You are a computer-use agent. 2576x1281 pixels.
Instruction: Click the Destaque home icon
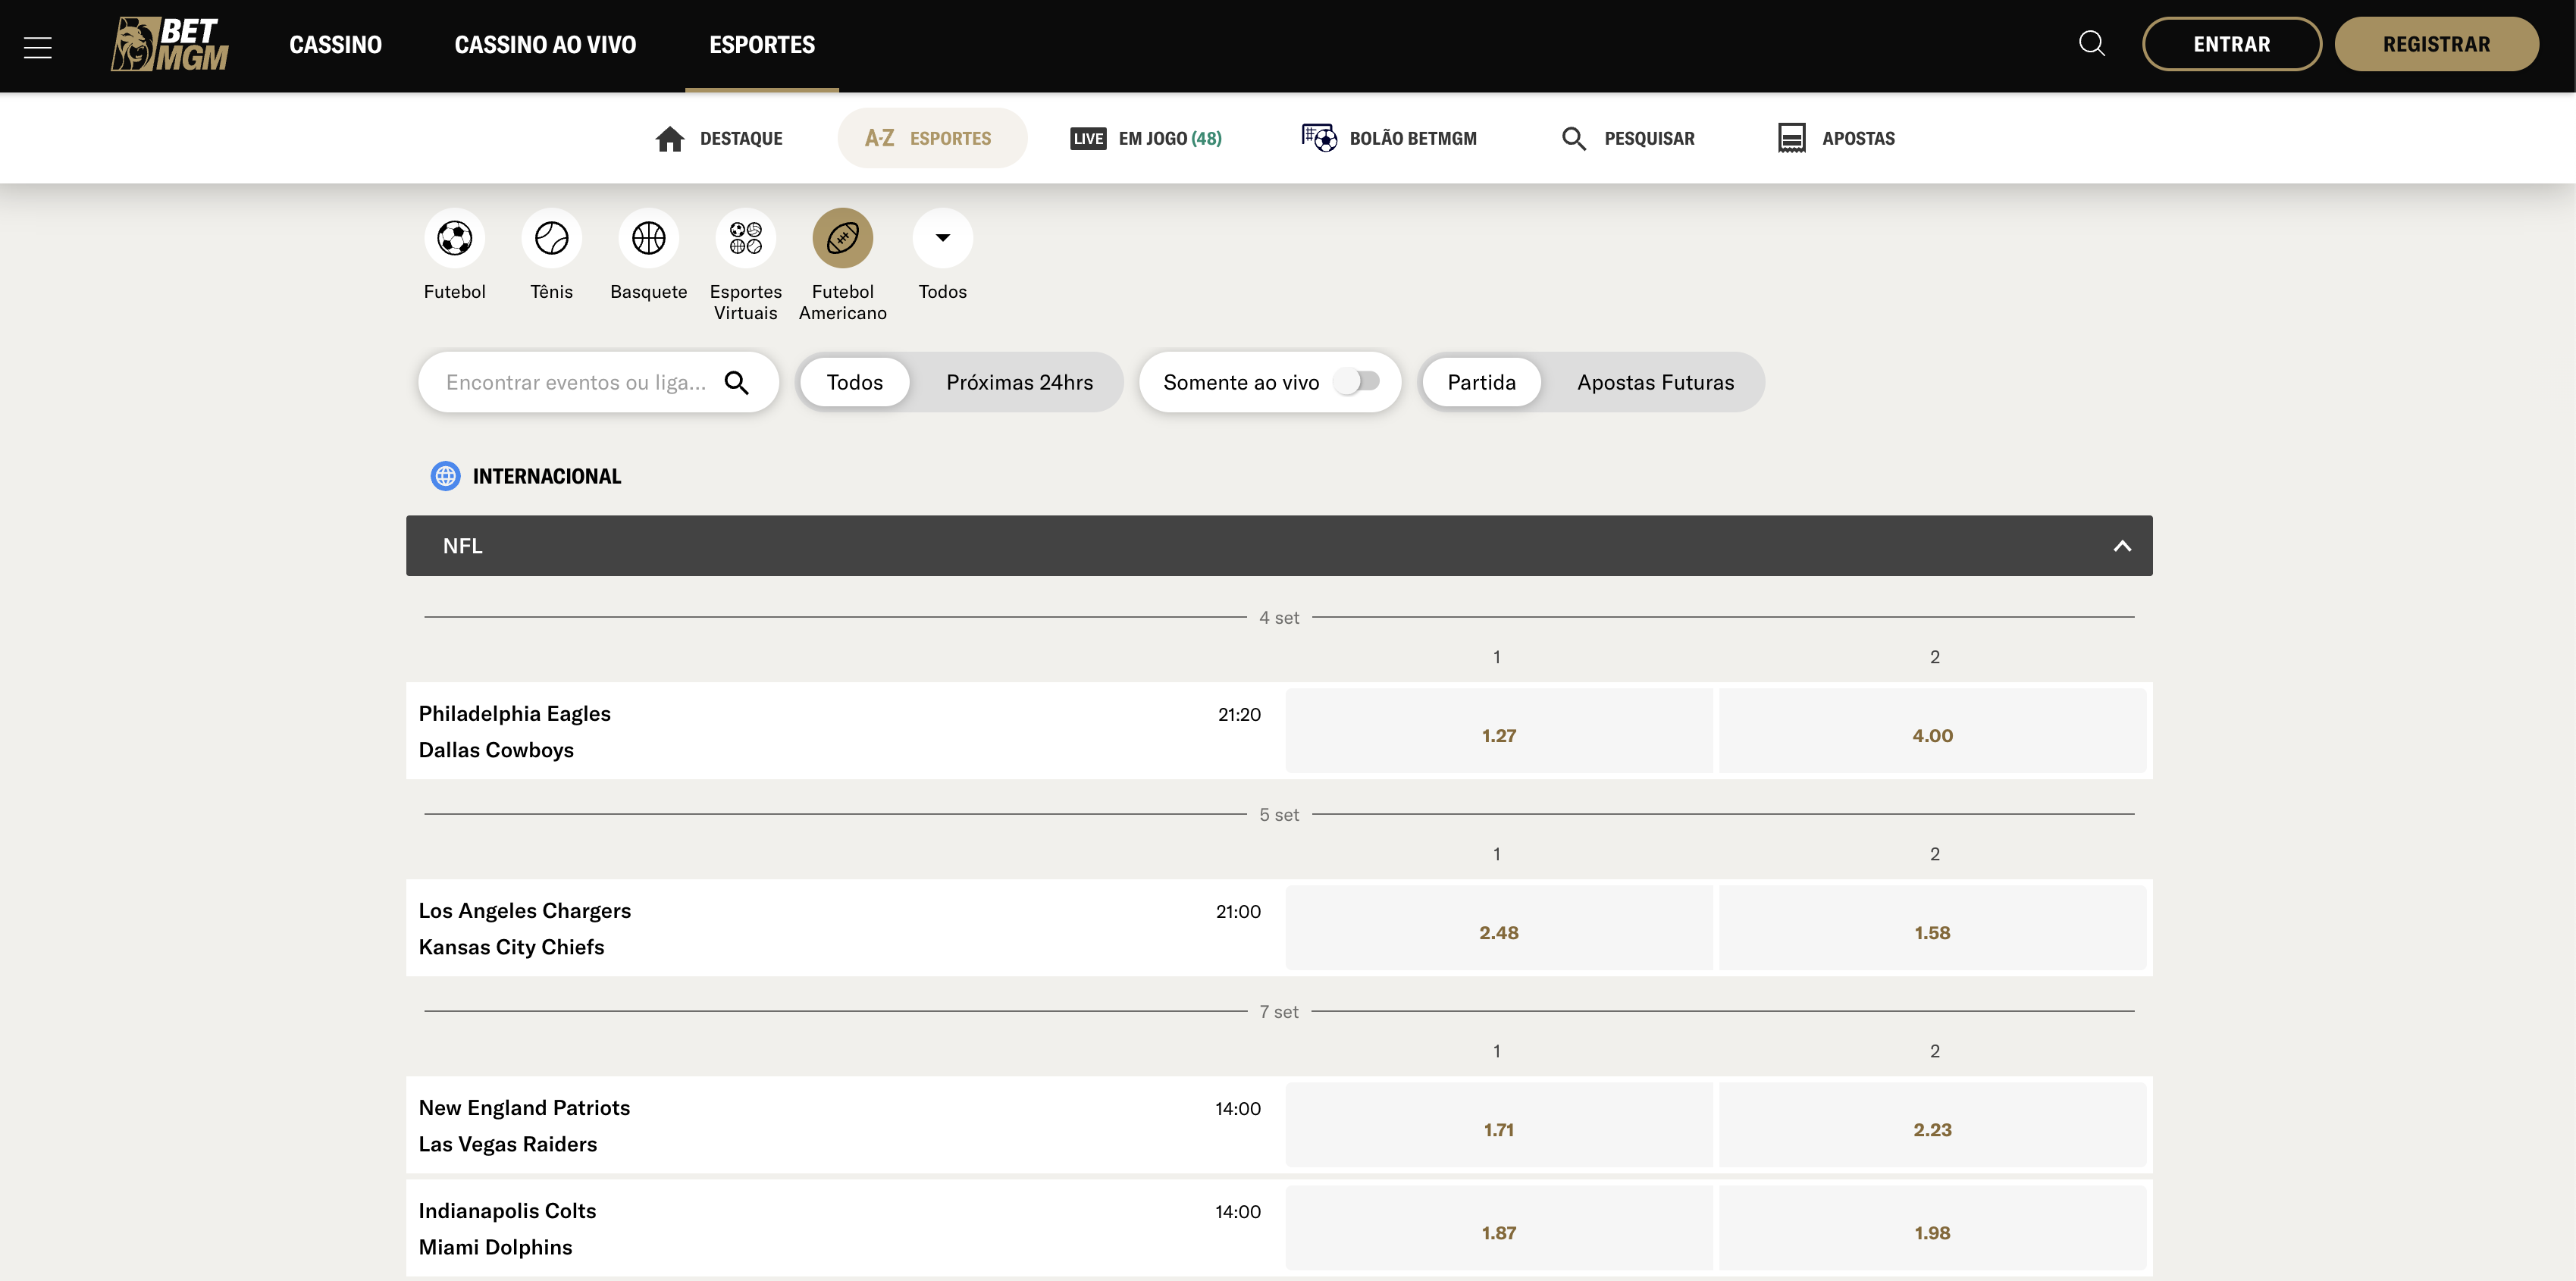coord(670,138)
